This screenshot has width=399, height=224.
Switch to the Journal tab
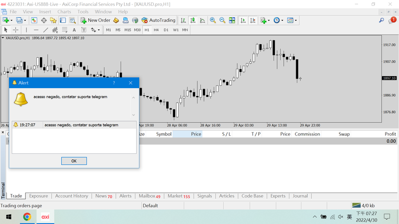coord(300,196)
